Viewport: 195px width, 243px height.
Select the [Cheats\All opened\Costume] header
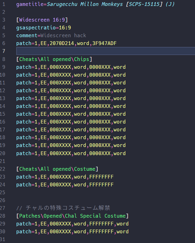pos(57,169)
